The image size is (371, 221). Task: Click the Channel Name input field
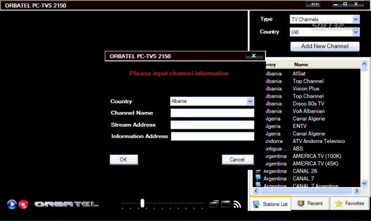(x=212, y=113)
